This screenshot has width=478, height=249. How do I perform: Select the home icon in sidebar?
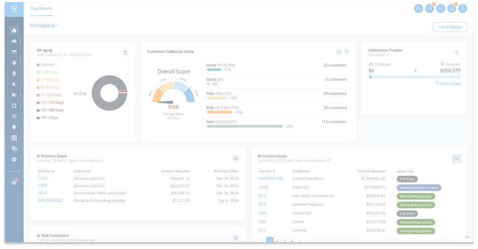click(14, 30)
